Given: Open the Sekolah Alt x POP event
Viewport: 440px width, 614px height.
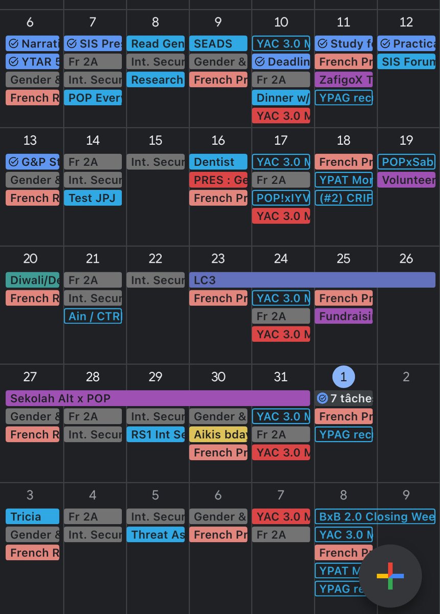Looking at the screenshot, I should pos(158,398).
